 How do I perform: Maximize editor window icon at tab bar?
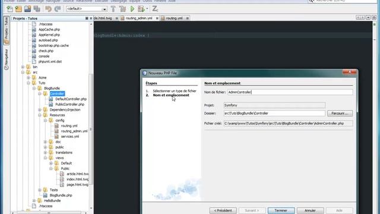[374, 17]
